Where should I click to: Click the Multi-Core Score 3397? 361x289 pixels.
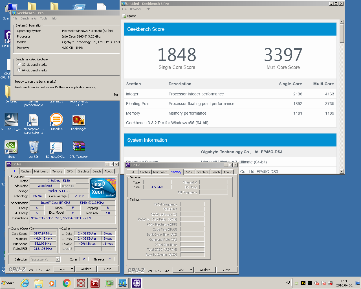pyautogui.click(x=283, y=55)
